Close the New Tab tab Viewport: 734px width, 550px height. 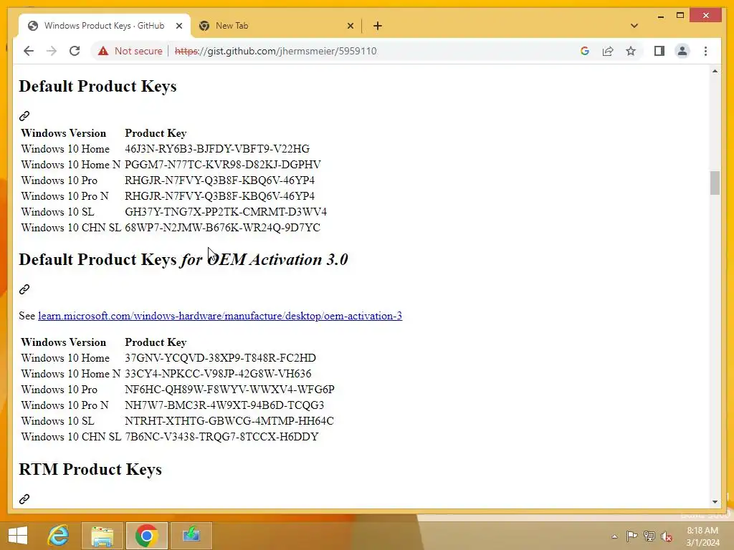[350, 26]
